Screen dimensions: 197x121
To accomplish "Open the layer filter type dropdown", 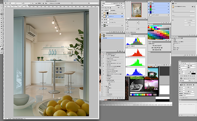I will pos(106,3).
